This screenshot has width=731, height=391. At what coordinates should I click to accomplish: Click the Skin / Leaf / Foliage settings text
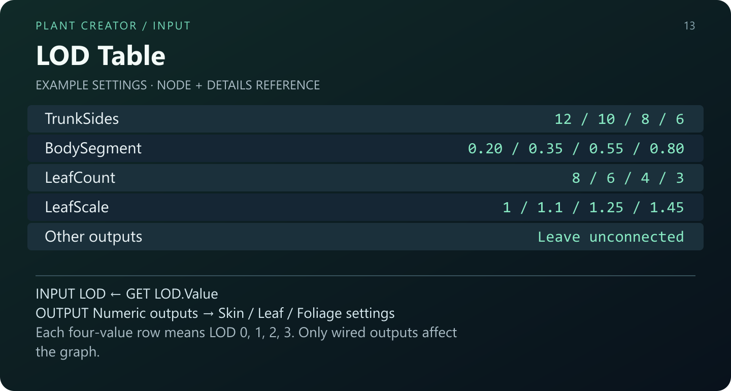pyautogui.click(x=307, y=313)
